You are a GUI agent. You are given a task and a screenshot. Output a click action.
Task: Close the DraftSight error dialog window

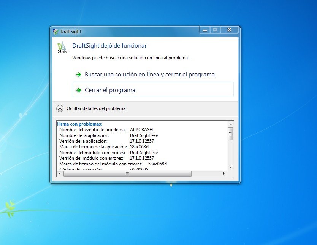[x=229, y=30]
